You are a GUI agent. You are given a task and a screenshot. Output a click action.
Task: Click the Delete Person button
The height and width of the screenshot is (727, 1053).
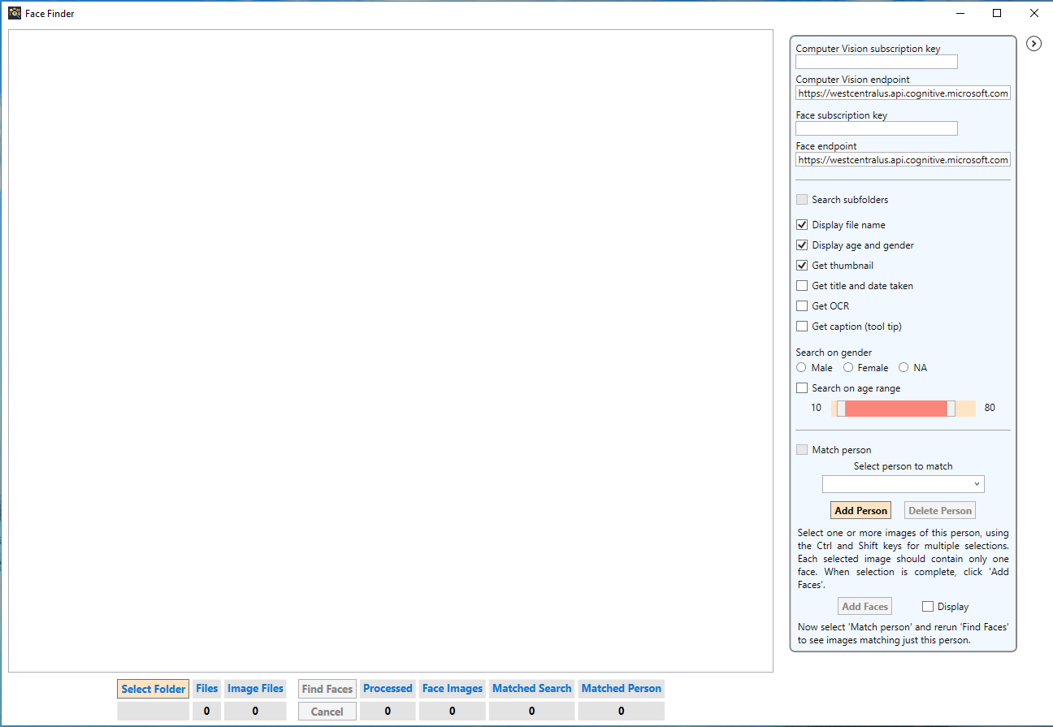(940, 511)
